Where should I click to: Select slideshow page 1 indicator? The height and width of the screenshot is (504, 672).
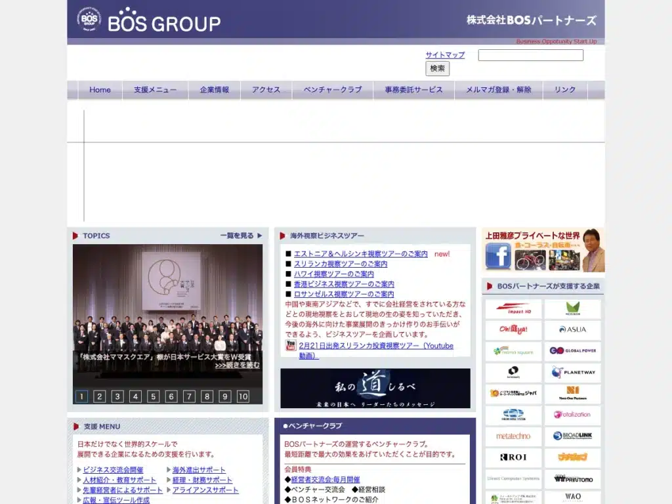81,396
